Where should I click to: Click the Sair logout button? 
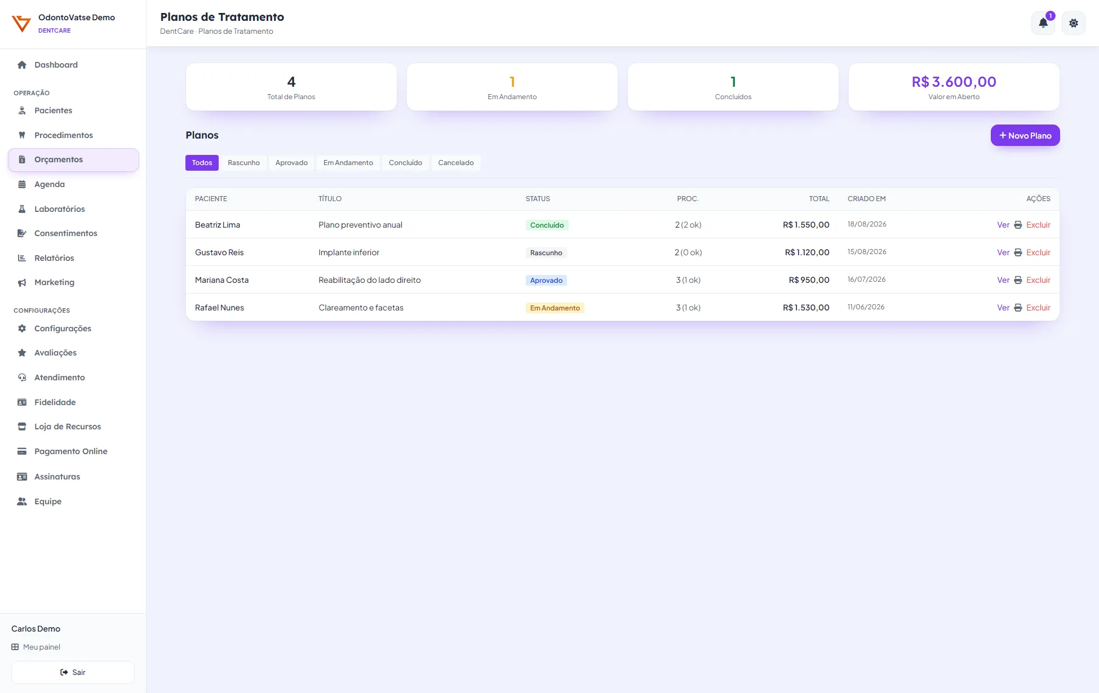click(x=73, y=672)
